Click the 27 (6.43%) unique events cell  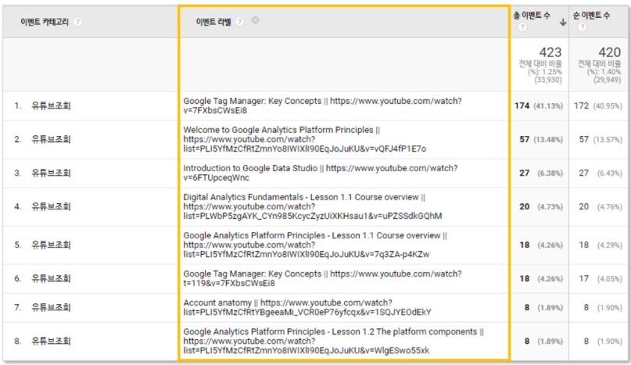pos(601,173)
